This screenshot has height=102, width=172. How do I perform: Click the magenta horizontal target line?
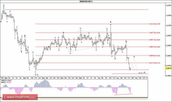pos(130,74)
